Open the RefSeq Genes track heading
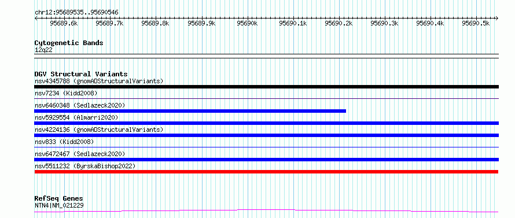This screenshot has width=515, height=218. pyautogui.click(x=59, y=198)
